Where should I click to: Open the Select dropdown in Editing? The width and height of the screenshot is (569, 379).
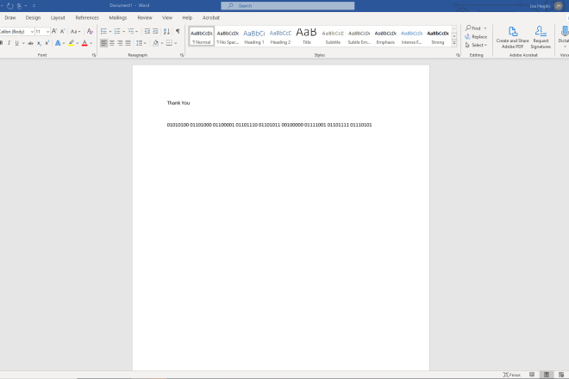tap(476, 45)
